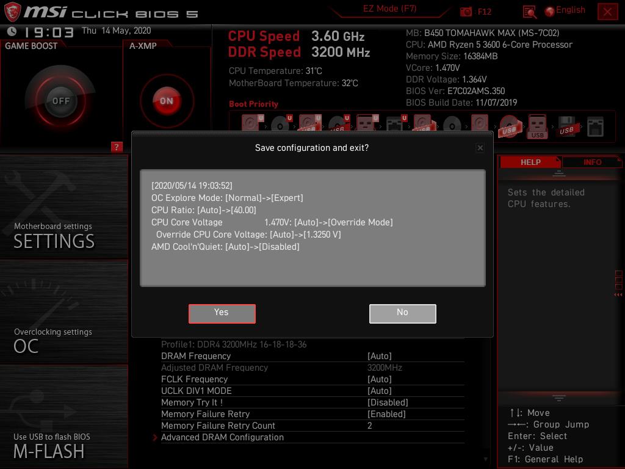This screenshot has height=469, width=625.
Task: Select the UEFI hard disk boot device icon
Action: pyautogui.click(x=252, y=123)
